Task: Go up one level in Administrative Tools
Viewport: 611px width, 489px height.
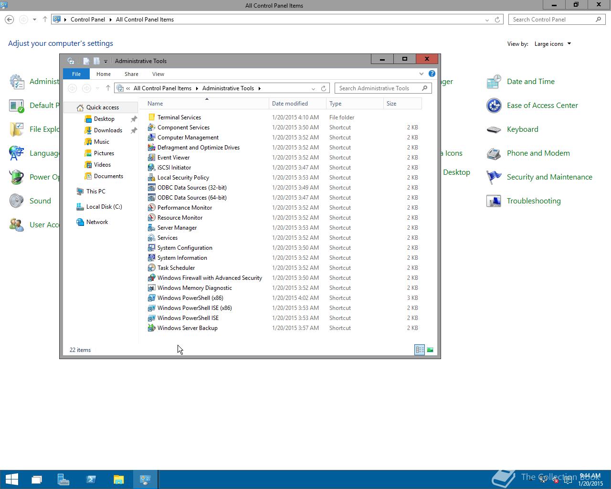Action: pyautogui.click(x=108, y=88)
